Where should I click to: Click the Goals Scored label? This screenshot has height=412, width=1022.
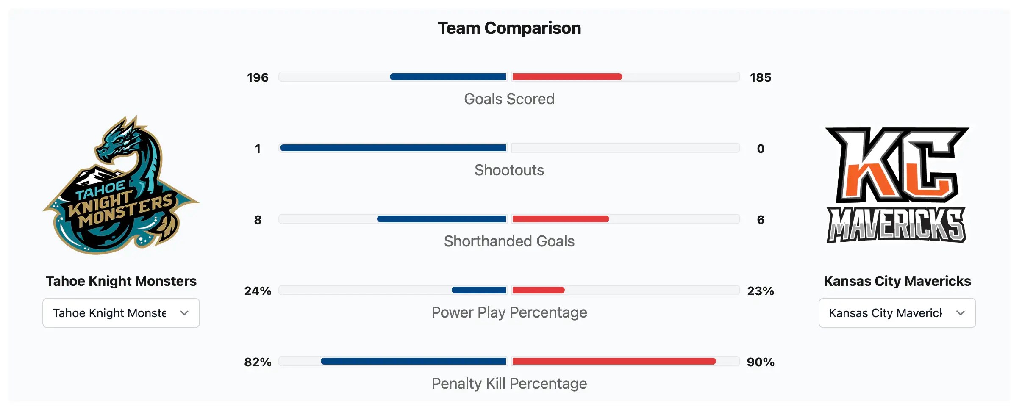(x=509, y=99)
